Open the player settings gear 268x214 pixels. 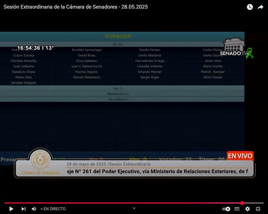coord(247,209)
